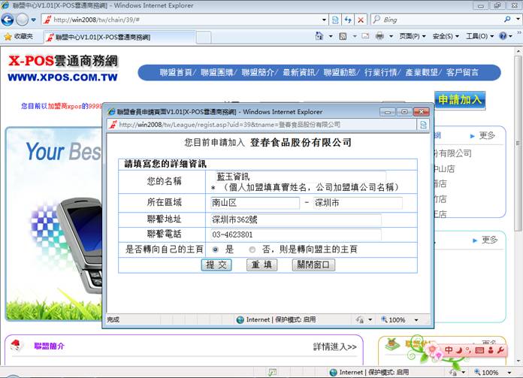Image resolution: width=523 pixels, height=378 pixels.
Task: Click the red Stop loading icon
Action: 361,20
